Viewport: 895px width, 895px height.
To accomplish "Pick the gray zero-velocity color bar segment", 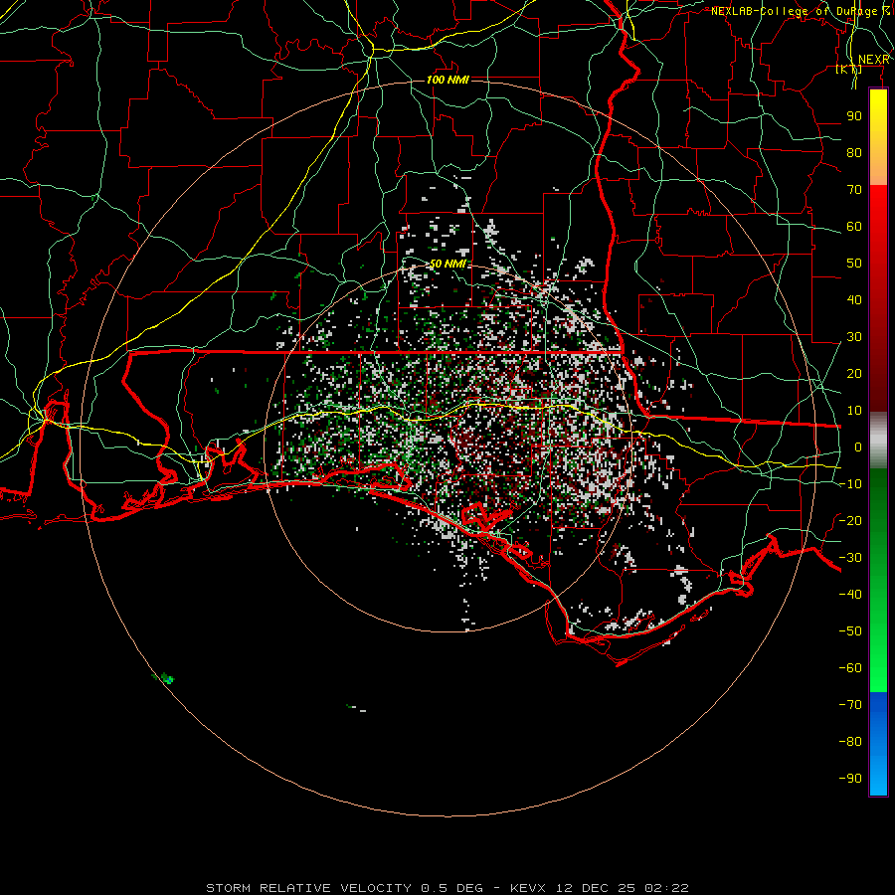I will [x=878, y=443].
